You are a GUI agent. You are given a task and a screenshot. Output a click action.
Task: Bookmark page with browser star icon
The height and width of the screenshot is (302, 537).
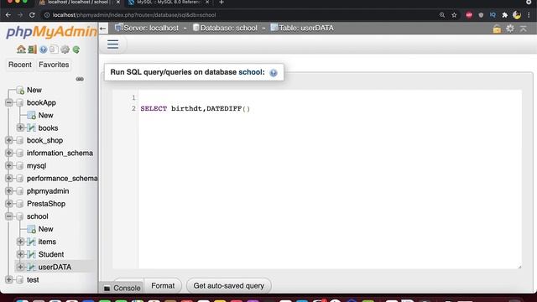tap(454, 15)
